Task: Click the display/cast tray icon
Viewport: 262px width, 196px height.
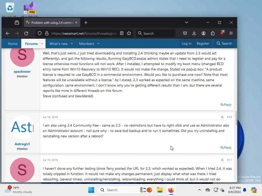Action: [216, 190]
